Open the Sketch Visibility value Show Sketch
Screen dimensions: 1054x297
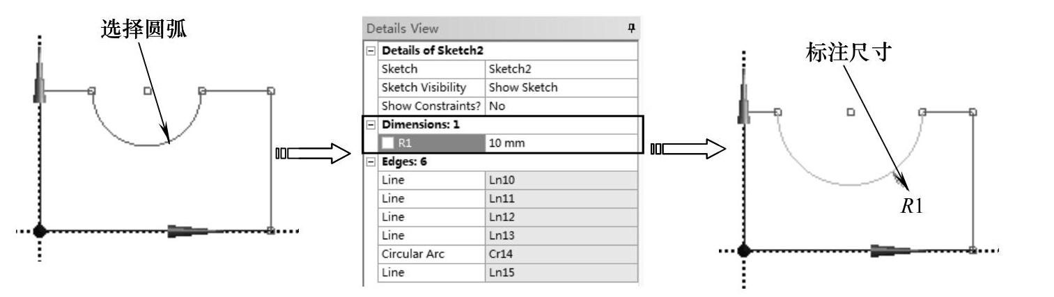click(560, 88)
